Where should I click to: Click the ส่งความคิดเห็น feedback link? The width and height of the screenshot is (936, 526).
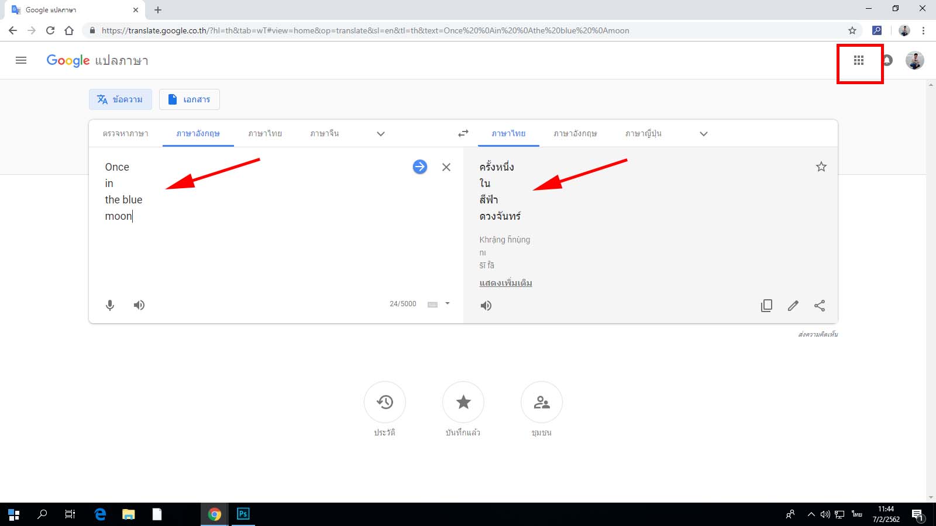click(818, 334)
